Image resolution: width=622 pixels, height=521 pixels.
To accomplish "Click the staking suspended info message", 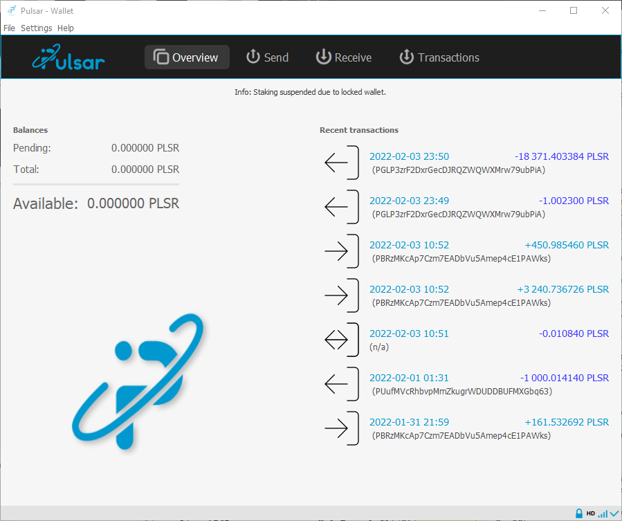I will coord(310,92).
